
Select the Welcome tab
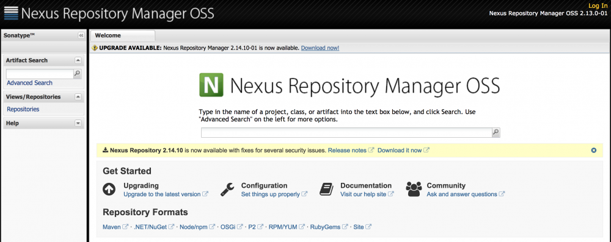(x=122, y=35)
